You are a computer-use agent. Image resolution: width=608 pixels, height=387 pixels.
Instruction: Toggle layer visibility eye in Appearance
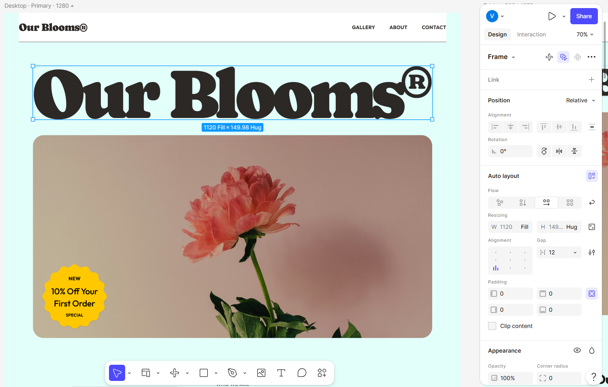(577, 351)
